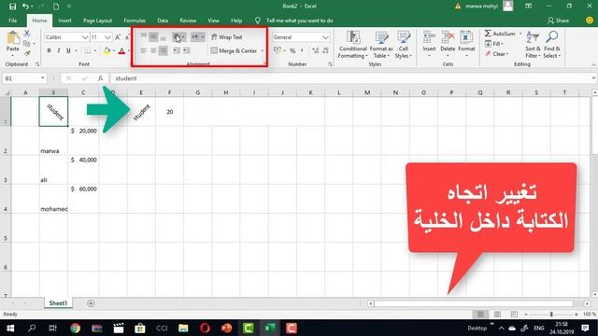Toggle Align Left
The image size is (598, 336).
143,50
